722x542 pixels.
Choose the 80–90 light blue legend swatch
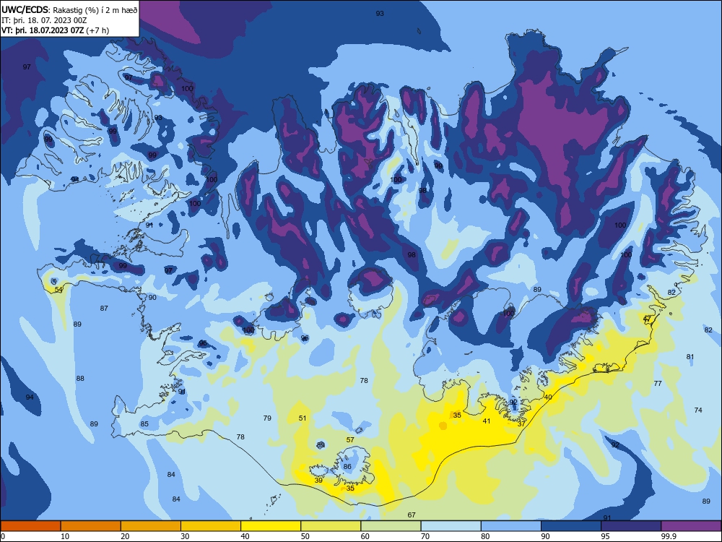click(511, 526)
